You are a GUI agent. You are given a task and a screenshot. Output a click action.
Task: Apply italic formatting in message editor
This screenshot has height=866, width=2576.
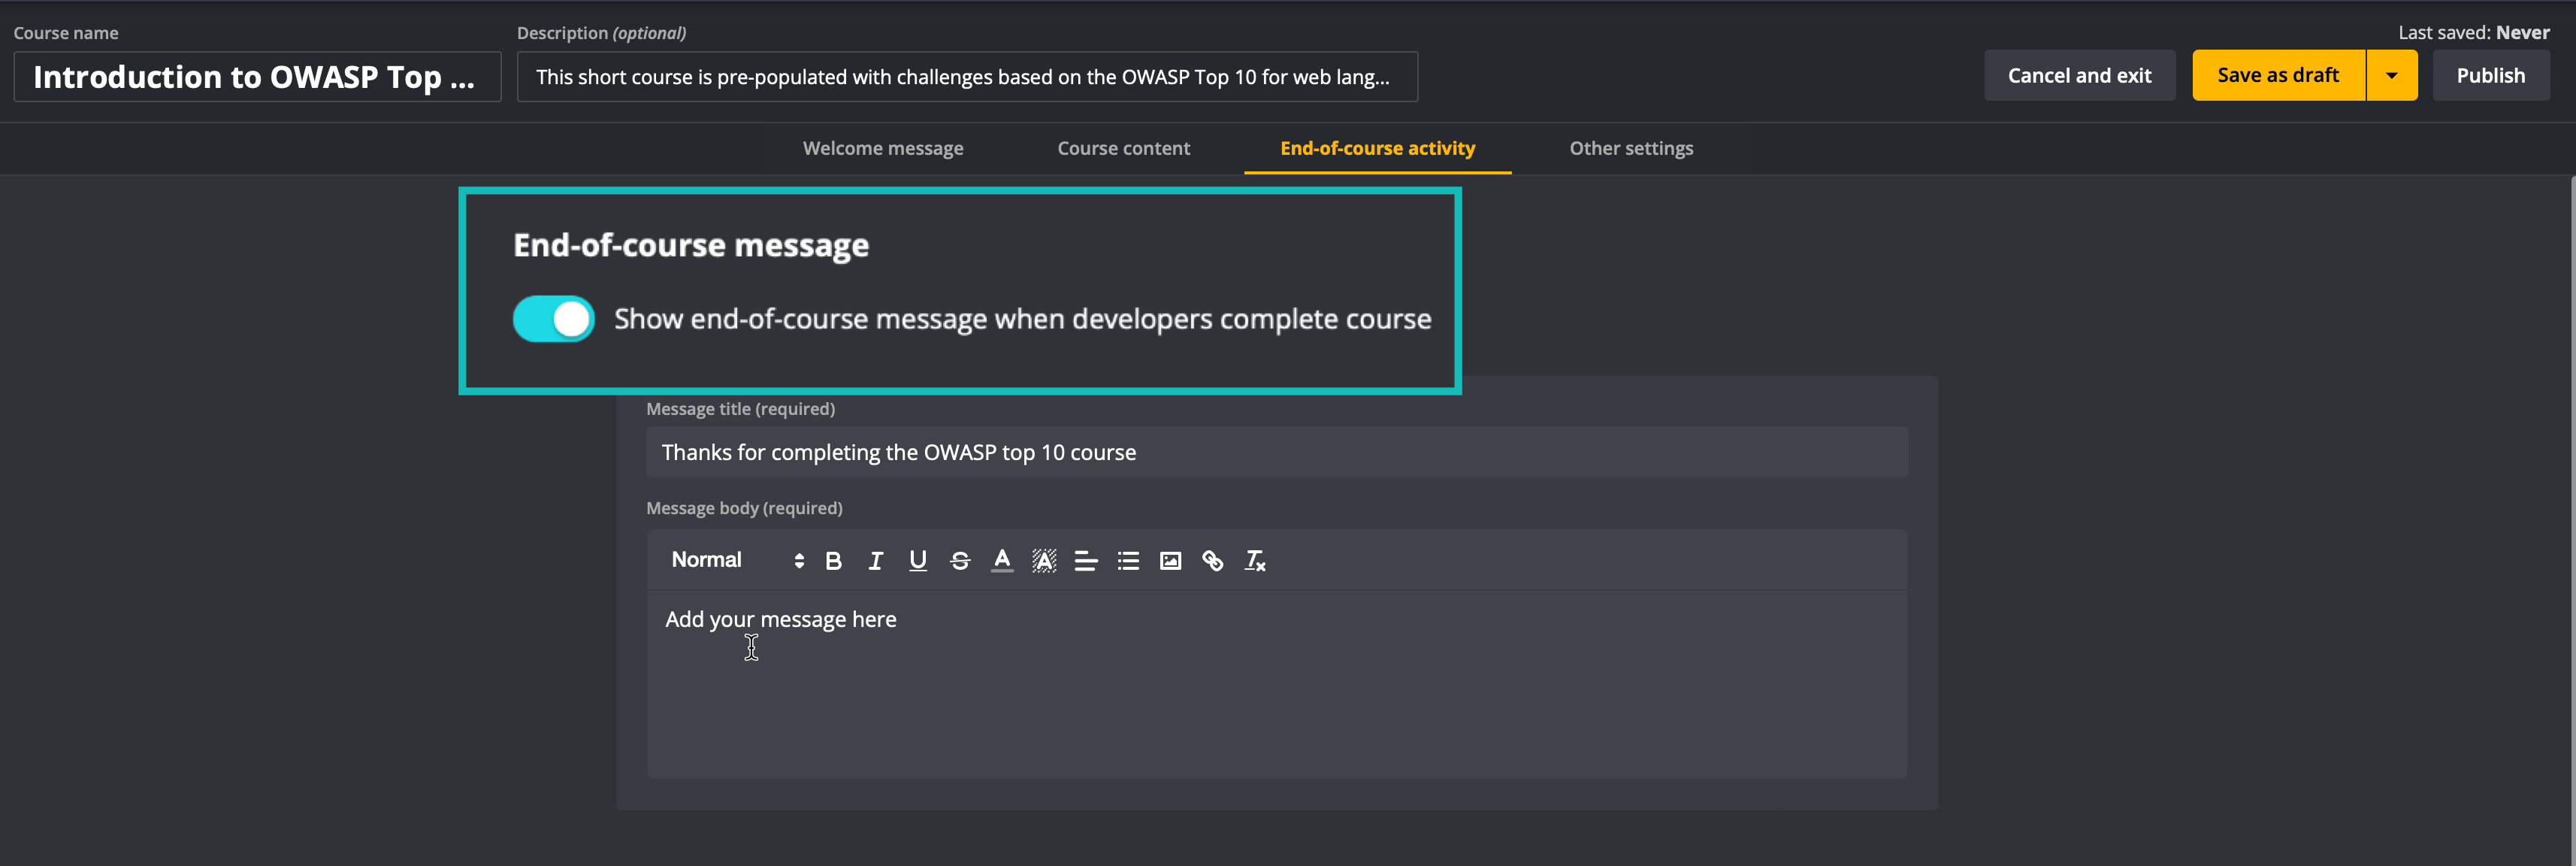pyautogui.click(x=875, y=561)
